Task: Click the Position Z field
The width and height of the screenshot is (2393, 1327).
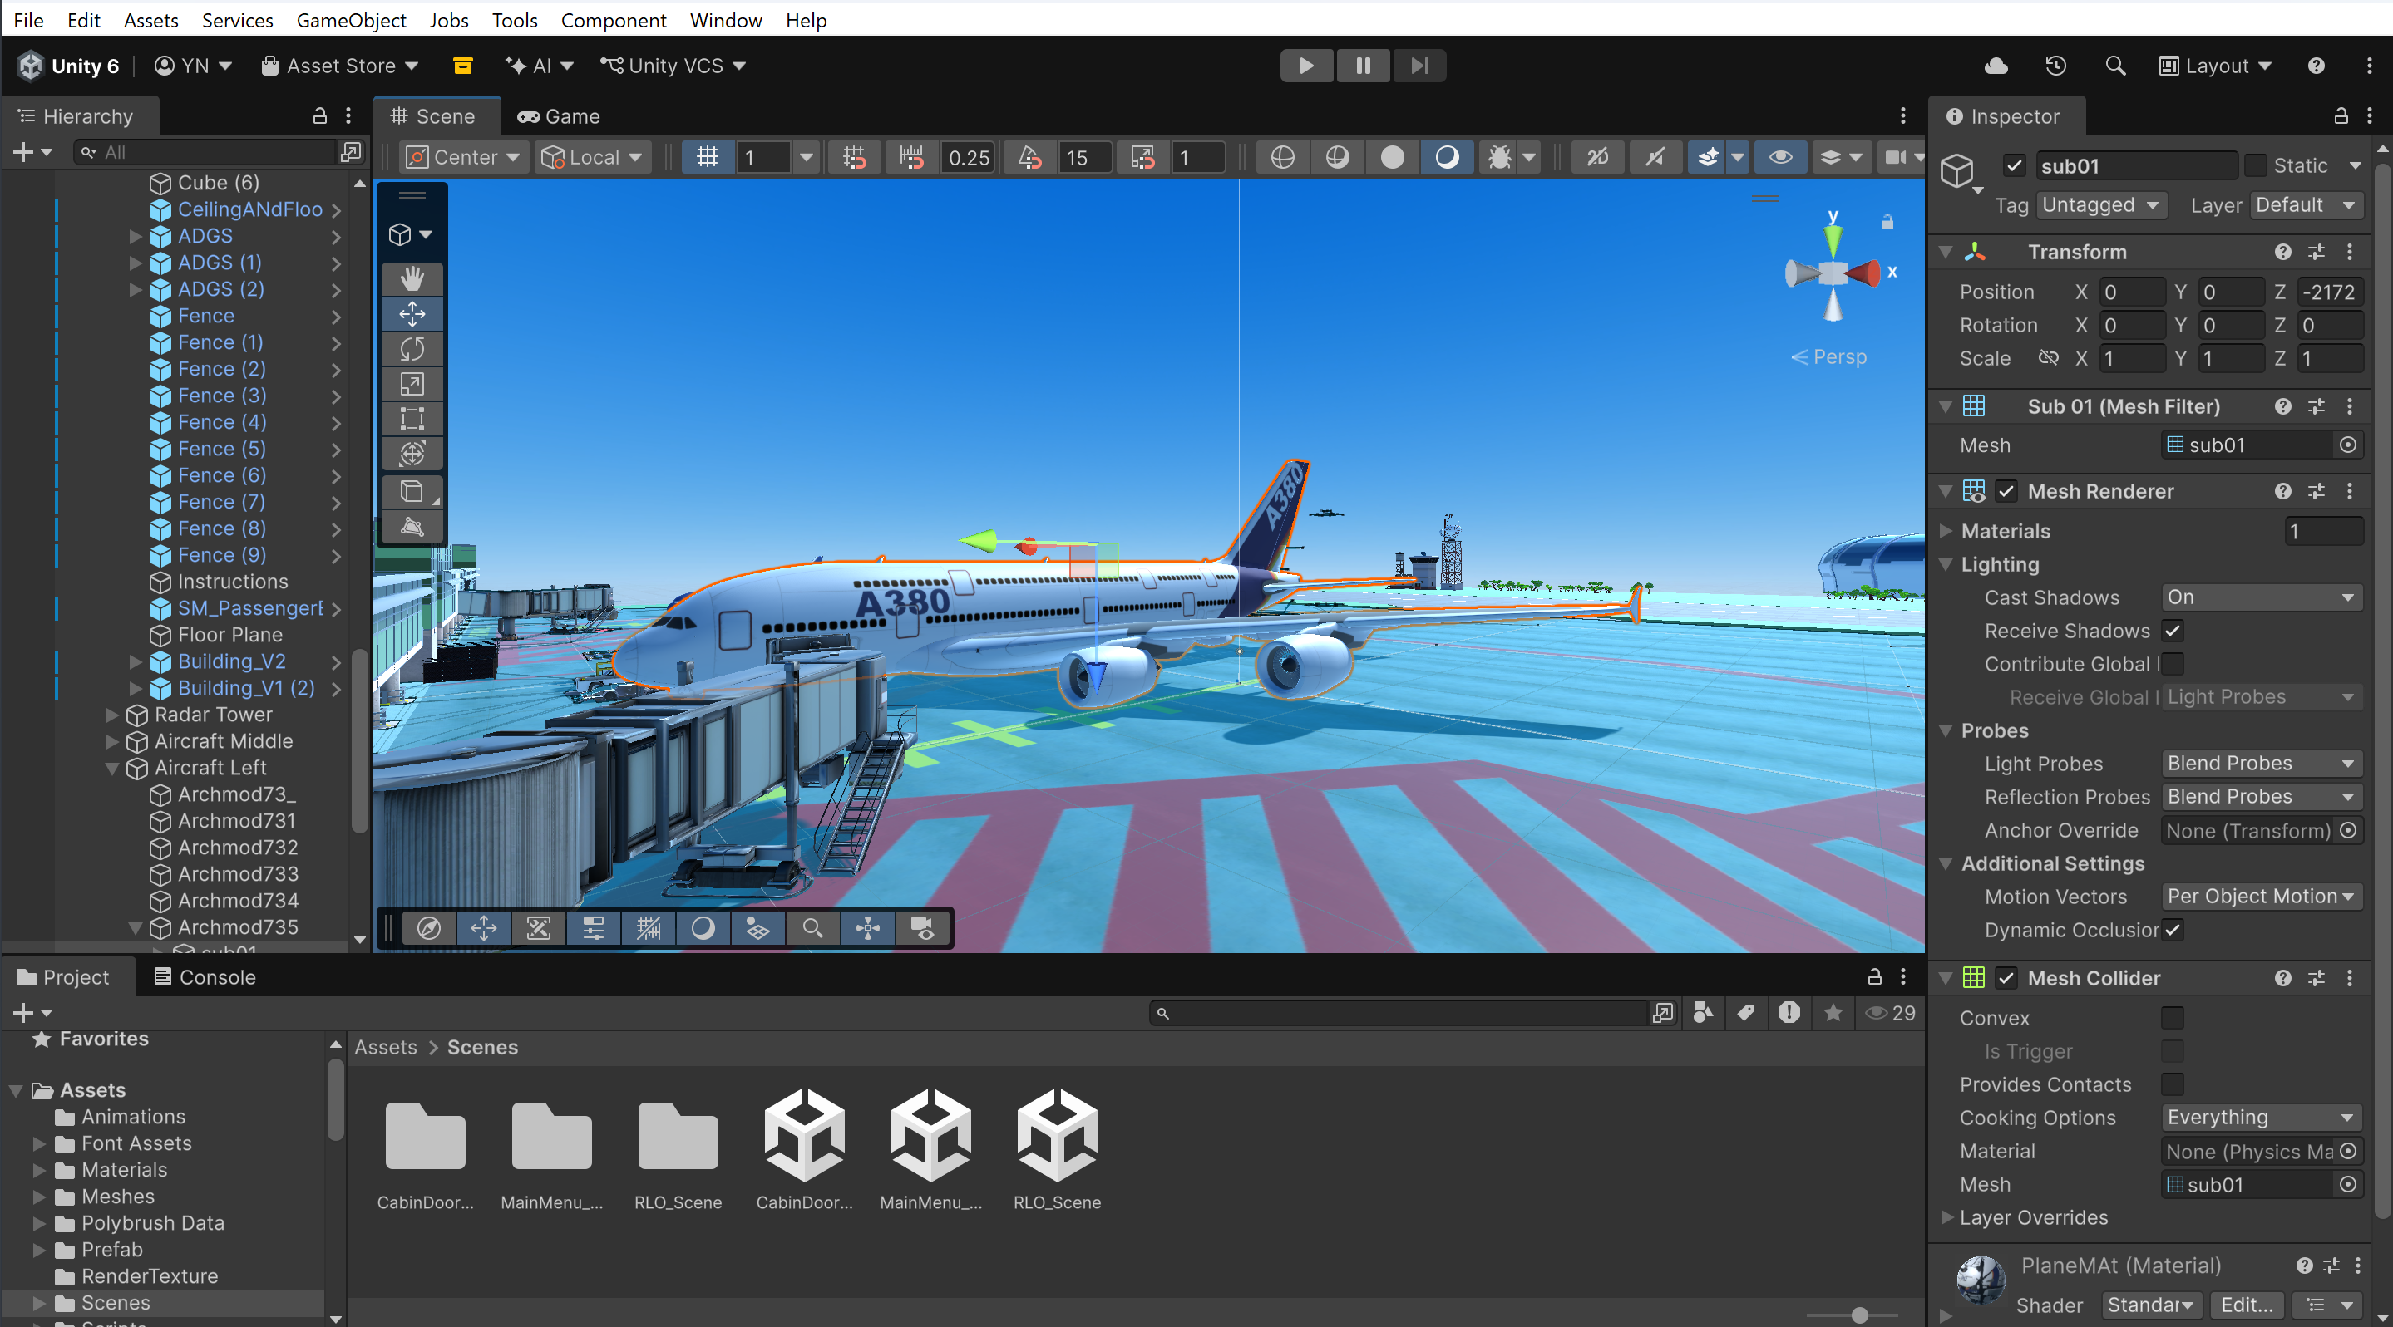Action: coord(2330,292)
